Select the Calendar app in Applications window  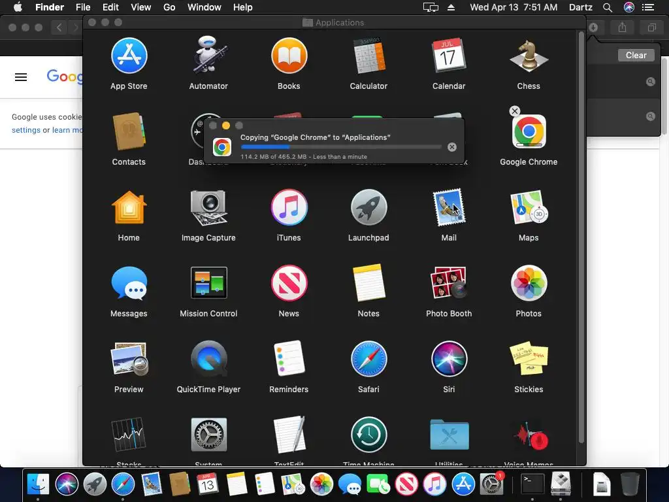(x=449, y=56)
